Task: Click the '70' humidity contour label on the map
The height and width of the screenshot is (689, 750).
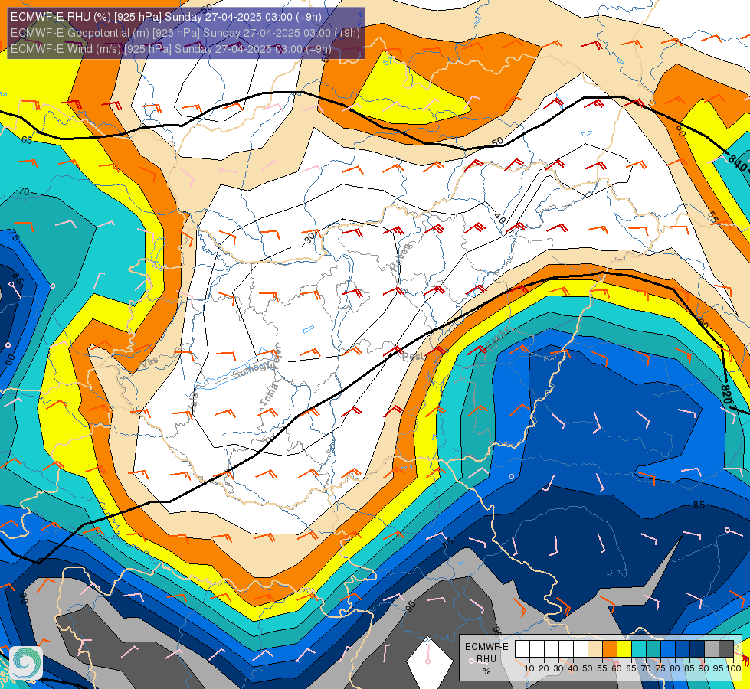Action: (24, 191)
